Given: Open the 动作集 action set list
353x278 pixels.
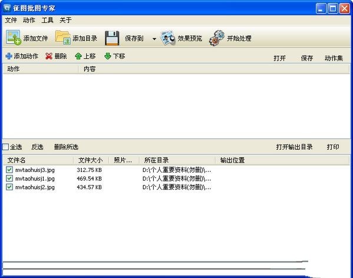Looking at the screenshot, I should point(334,58).
